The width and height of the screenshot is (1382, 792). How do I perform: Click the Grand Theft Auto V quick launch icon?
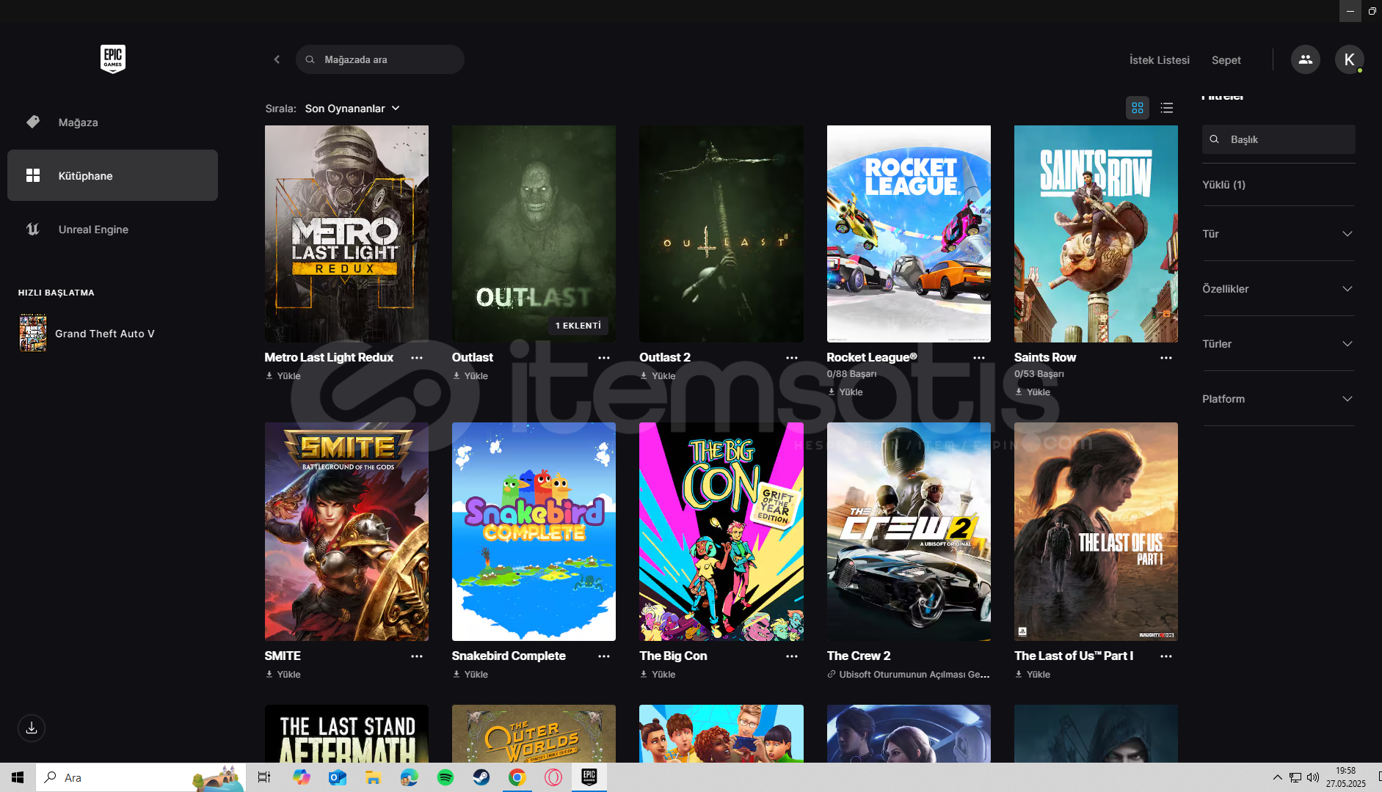click(x=33, y=334)
